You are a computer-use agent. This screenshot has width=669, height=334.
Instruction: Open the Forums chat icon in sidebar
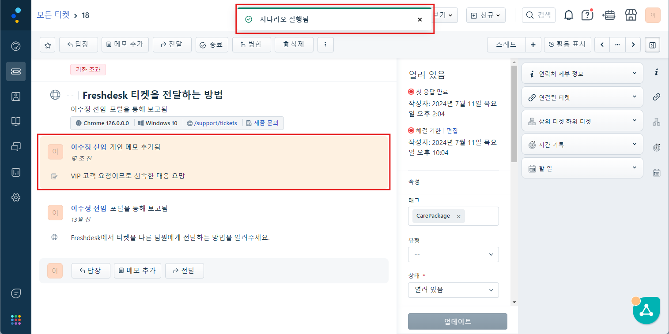tap(16, 147)
